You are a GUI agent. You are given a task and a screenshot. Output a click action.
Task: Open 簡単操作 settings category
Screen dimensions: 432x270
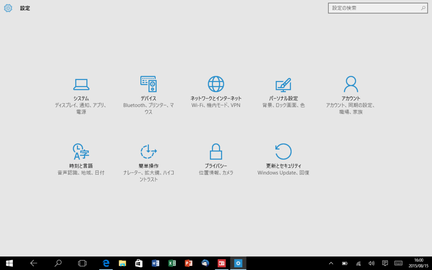click(x=148, y=158)
